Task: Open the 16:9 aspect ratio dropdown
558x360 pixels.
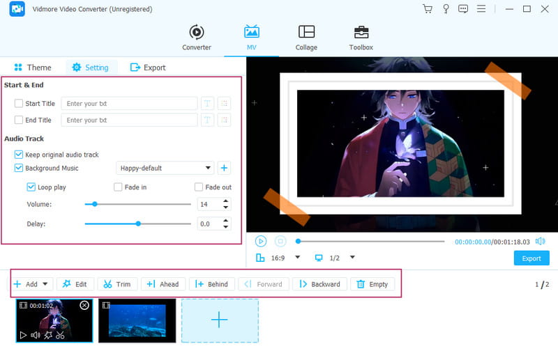Action: (x=298, y=258)
